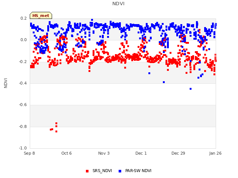Screen dimensions: 238x178
Task: Click the blue PAR-SW NDVI legend marker
Action: coord(120,171)
